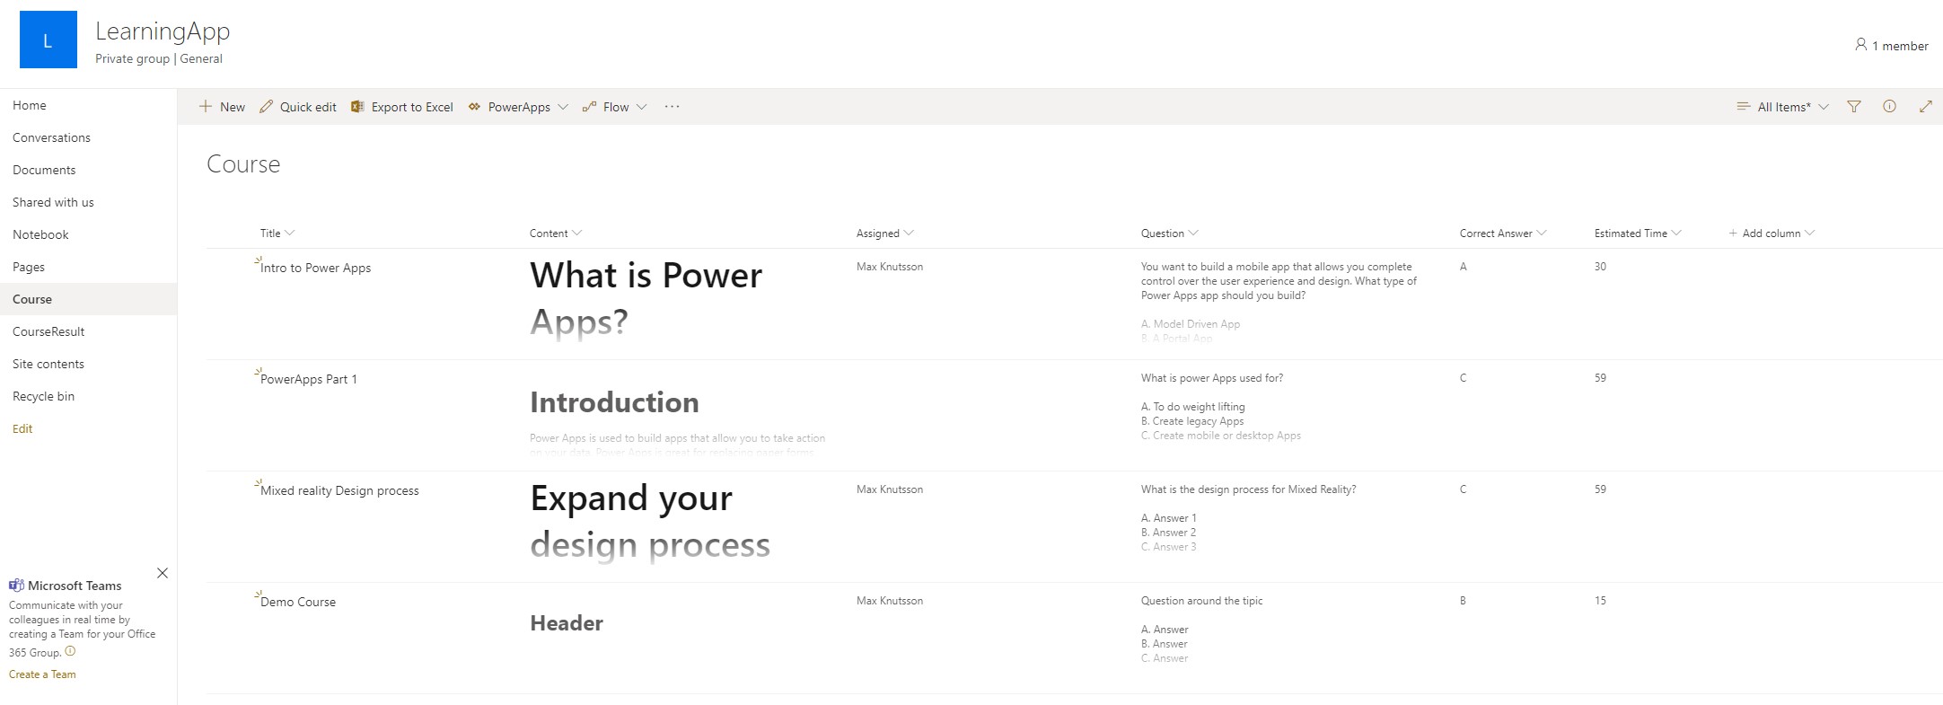The image size is (1943, 705).
Task: Open the Intro to Power Apps item
Action: point(315,268)
